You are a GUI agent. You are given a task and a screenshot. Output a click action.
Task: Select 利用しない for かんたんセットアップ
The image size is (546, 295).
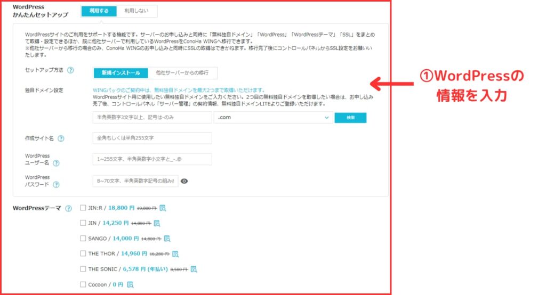tap(136, 11)
